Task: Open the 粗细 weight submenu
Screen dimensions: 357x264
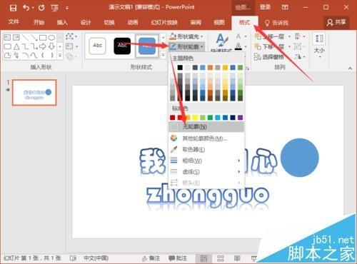Action: pos(206,161)
